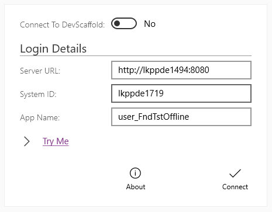272x212 pixels.
Task: Click the 'System ID:' label
Action: 38,95
